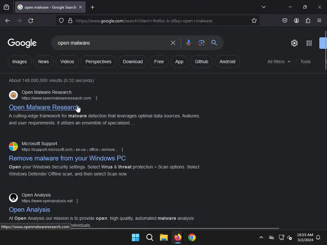The image size is (327, 245).
Task: Open Firefox account menu
Action: (296, 21)
